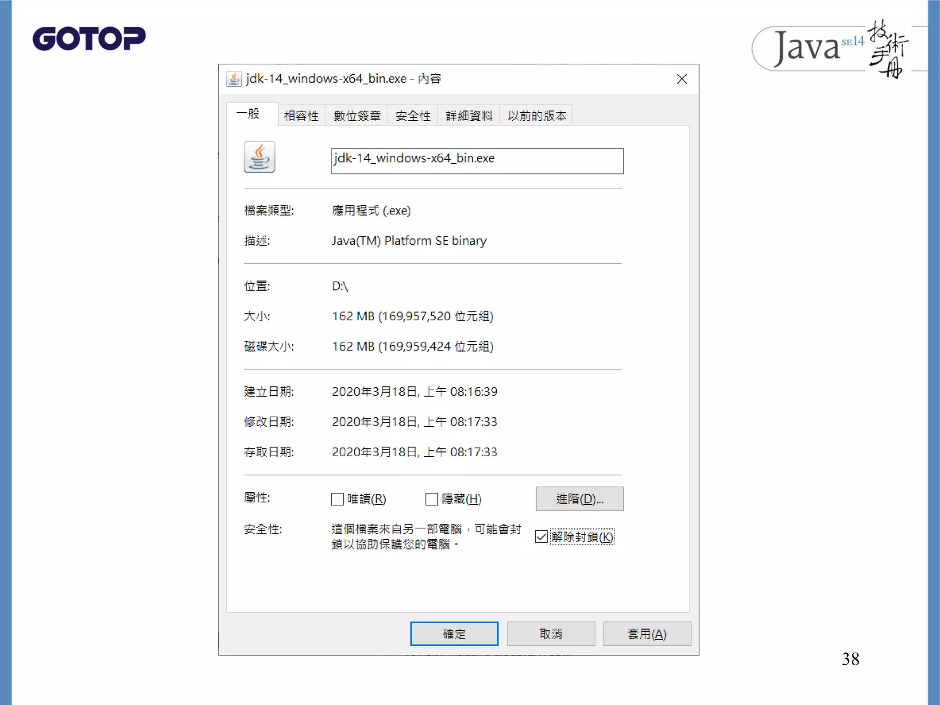Click the 取消 cancel button
940x705 pixels.
click(551, 634)
